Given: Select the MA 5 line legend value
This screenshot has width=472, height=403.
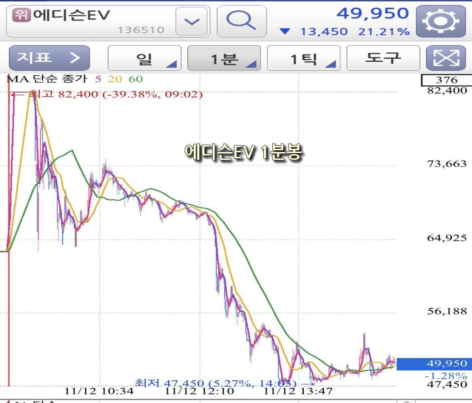Looking at the screenshot, I should pos(98,79).
